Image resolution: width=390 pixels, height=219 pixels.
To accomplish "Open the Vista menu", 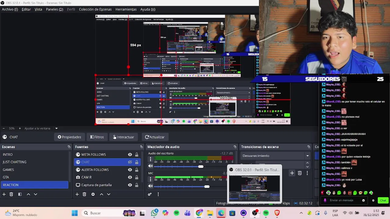I will pos(38,9).
